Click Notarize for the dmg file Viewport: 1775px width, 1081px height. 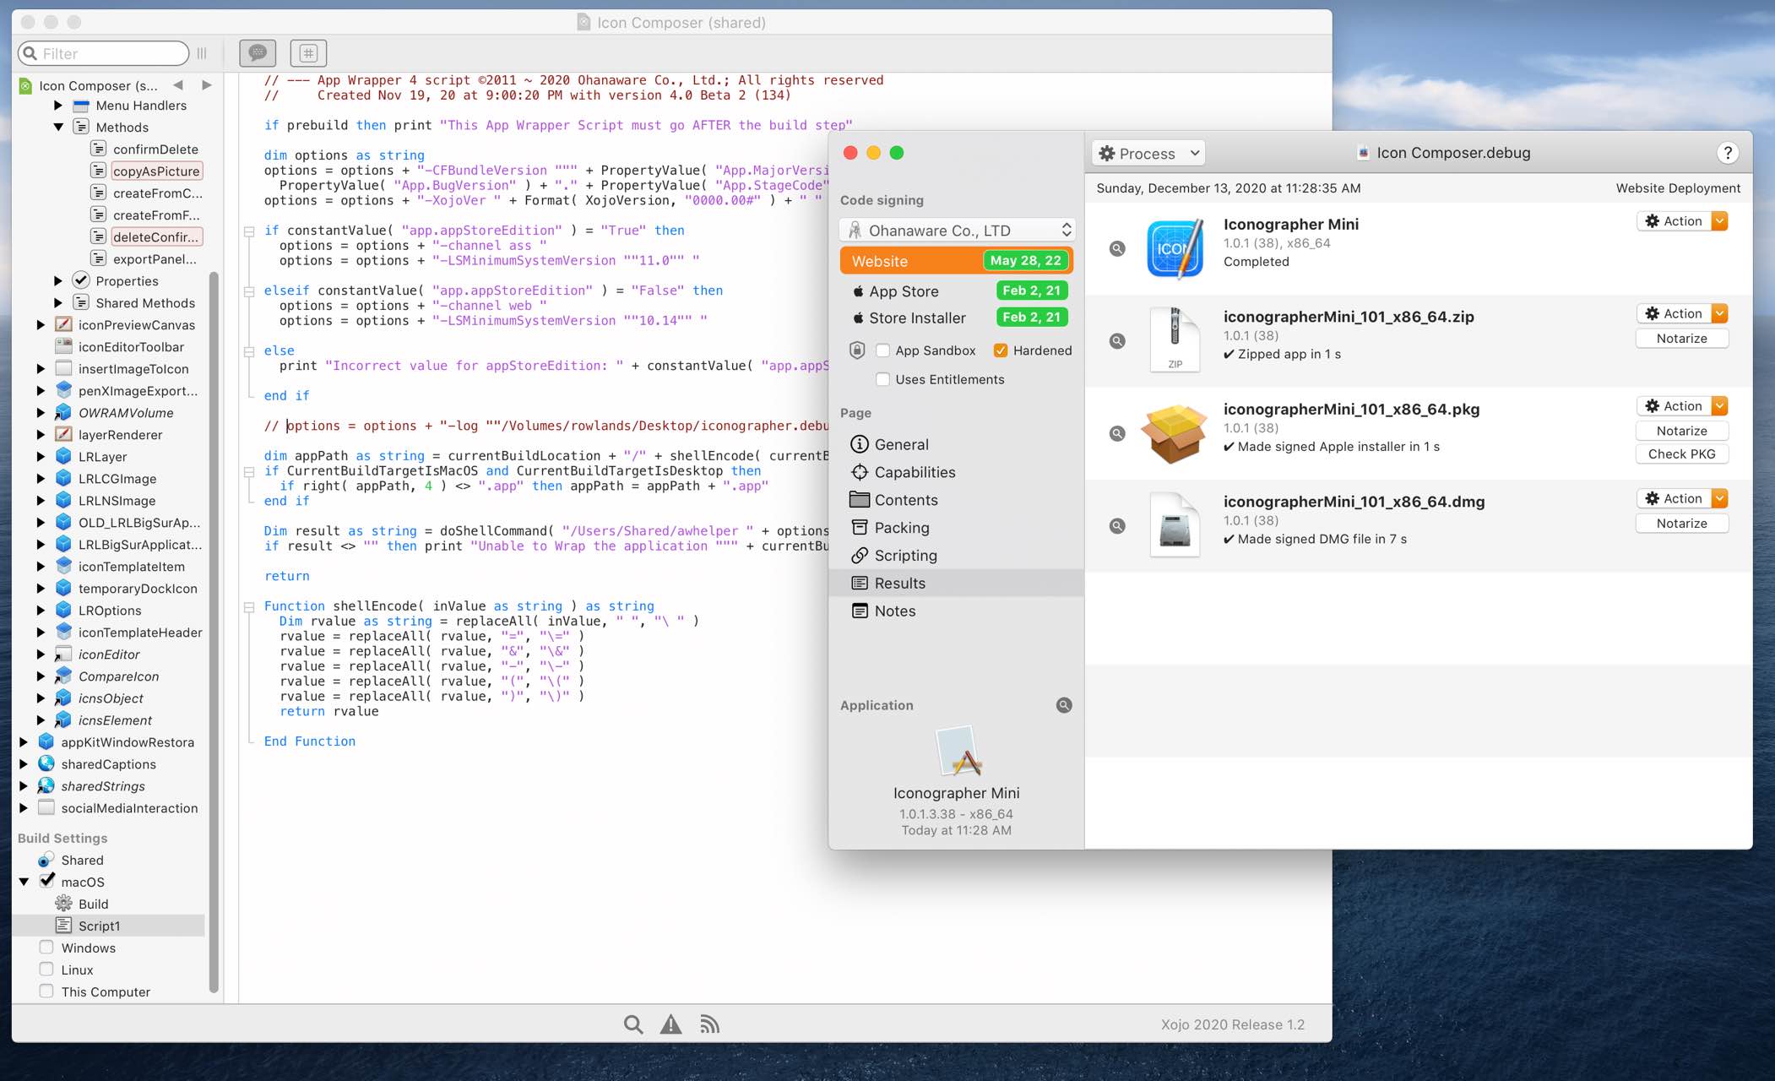point(1681,524)
